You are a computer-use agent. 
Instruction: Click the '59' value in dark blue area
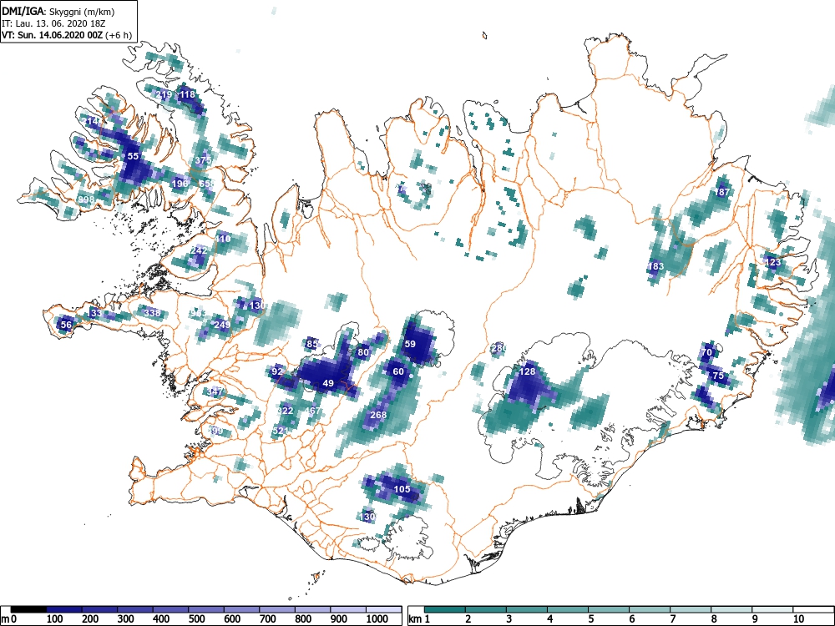[410, 344]
